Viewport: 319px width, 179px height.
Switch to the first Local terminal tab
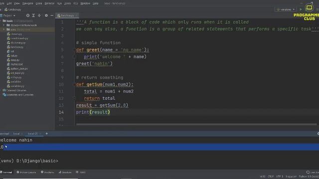coord(16,134)
